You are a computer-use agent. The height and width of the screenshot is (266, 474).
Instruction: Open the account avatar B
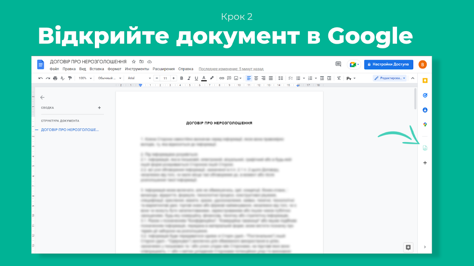pyautogui.click(x=423, y=65)
